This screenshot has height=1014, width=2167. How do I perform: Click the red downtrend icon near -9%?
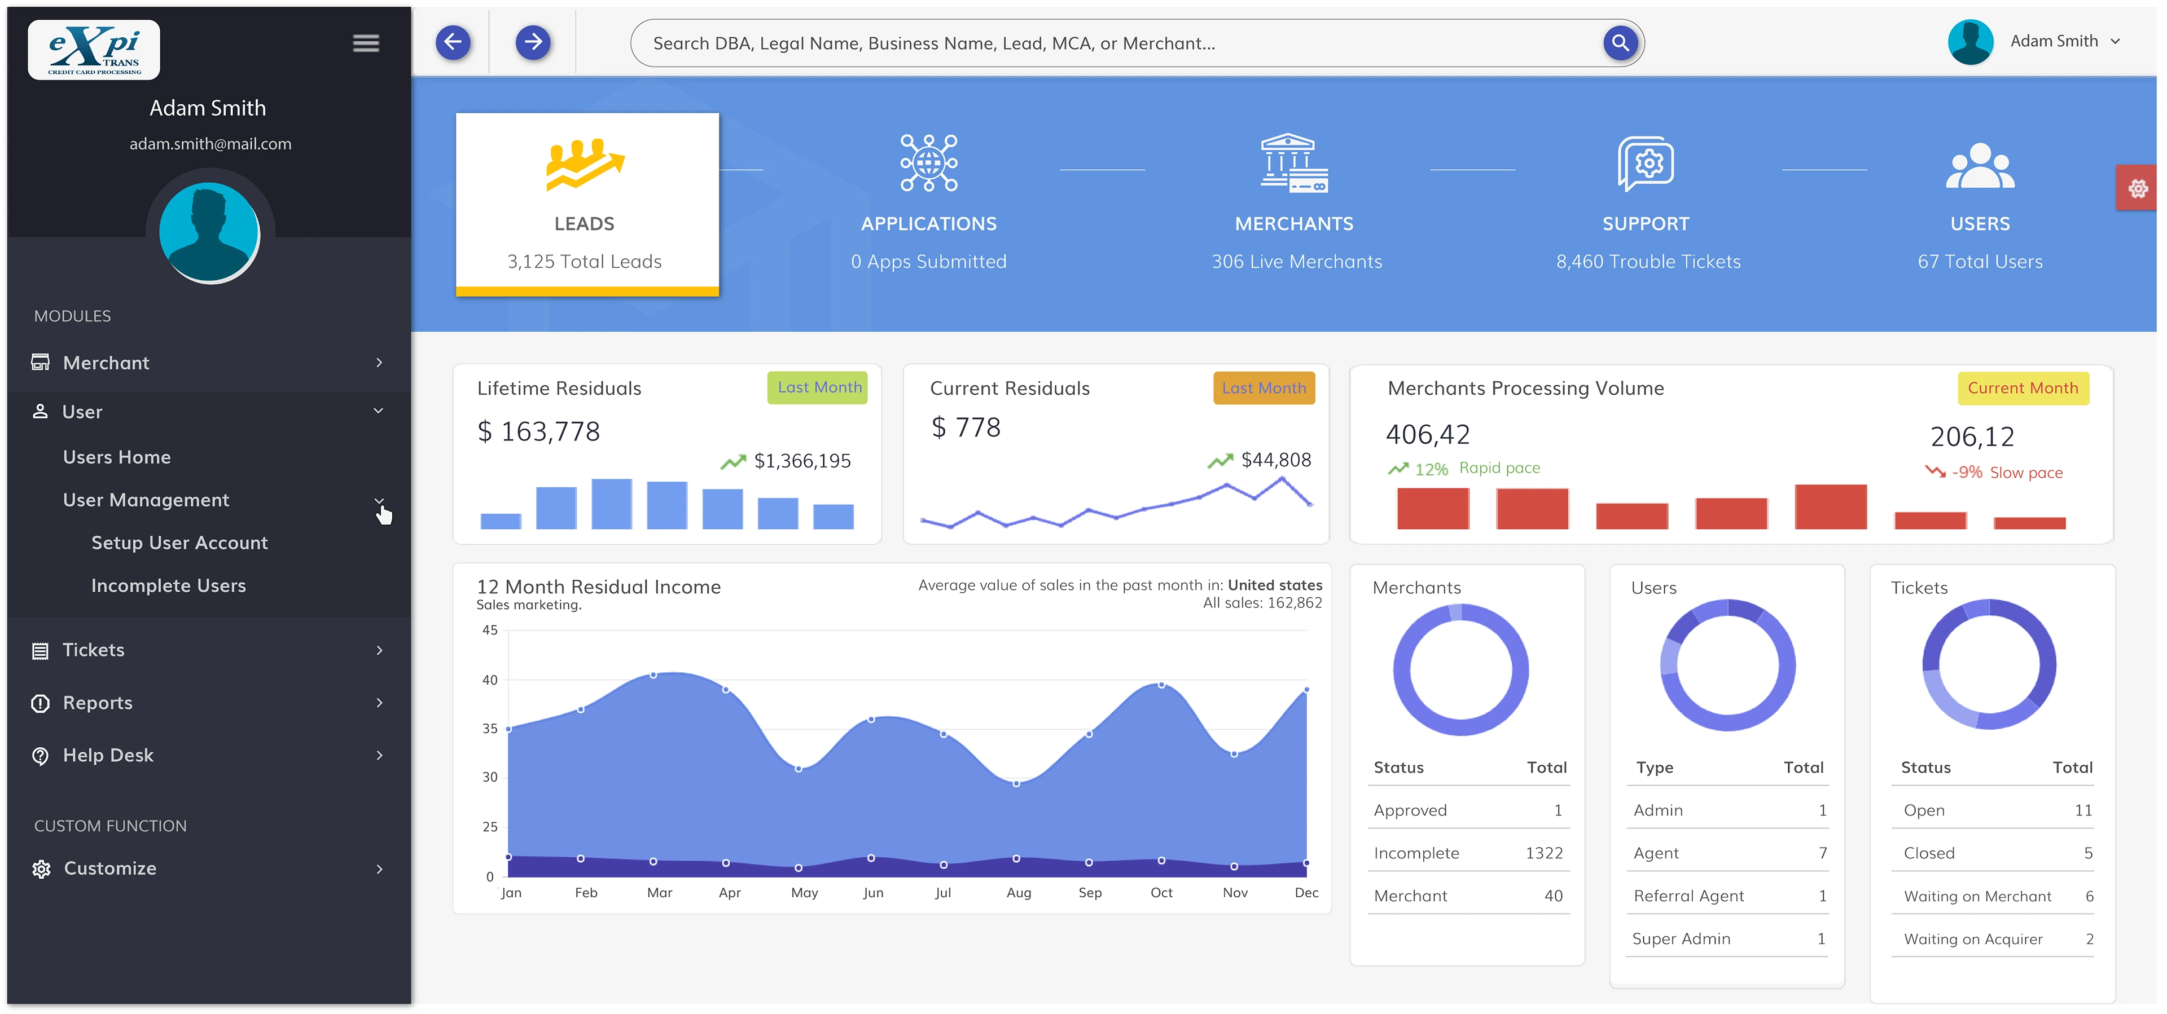[x=1935, y=471]
